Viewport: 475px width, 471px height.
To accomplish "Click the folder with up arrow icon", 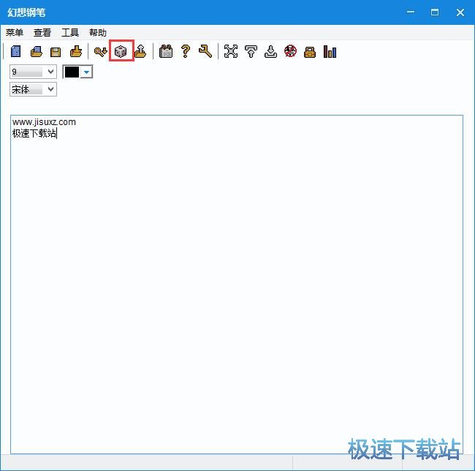I will [140, 51].
